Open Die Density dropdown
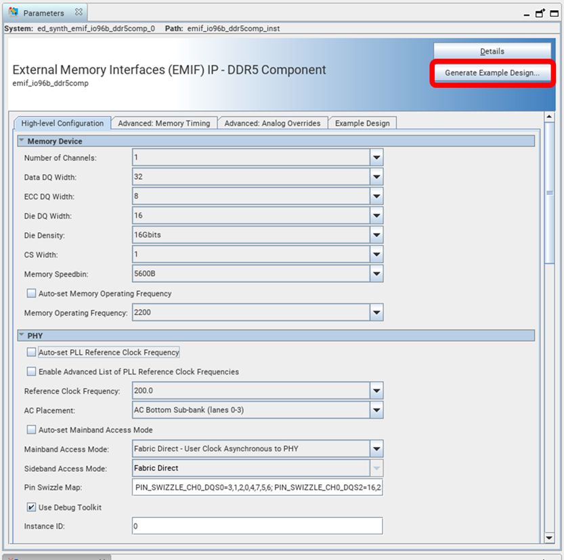Viewport: 564px width, 560px height. click(x=376, y=235)
